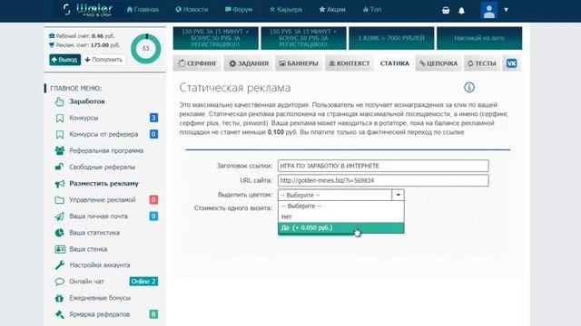Open Управление рекламой menu item
Screen dimensions: 581x326
pyautogui.click(x=103, y=200)
